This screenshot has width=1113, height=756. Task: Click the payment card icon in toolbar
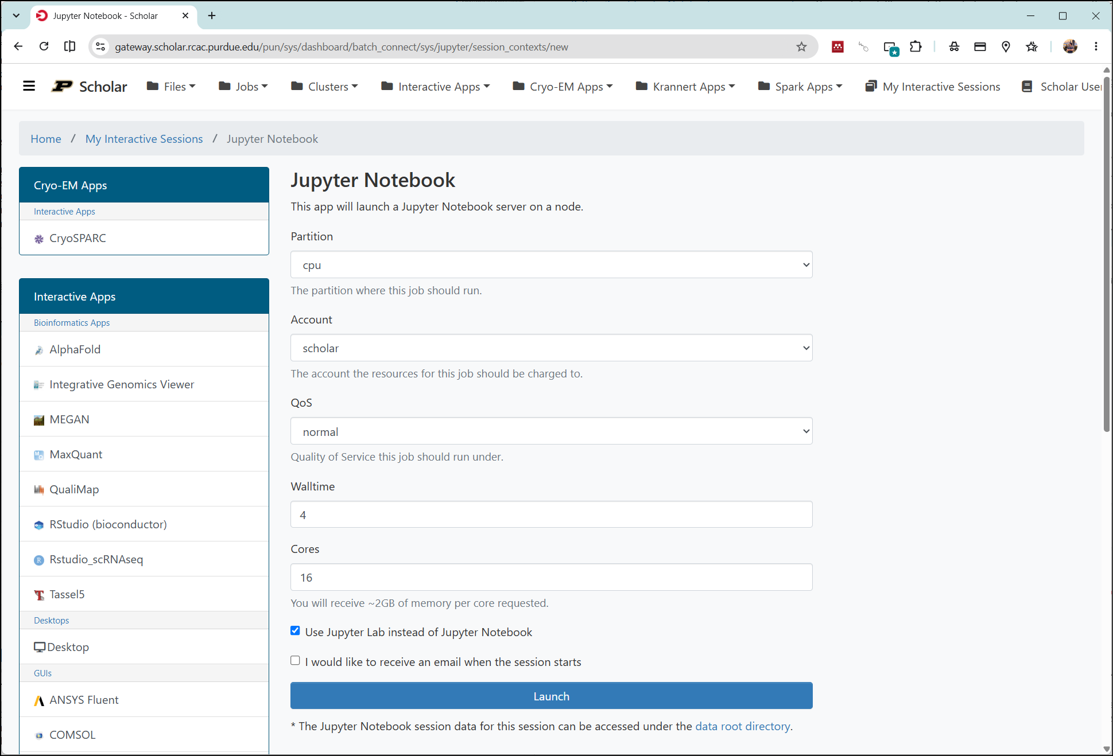[980, 46]
